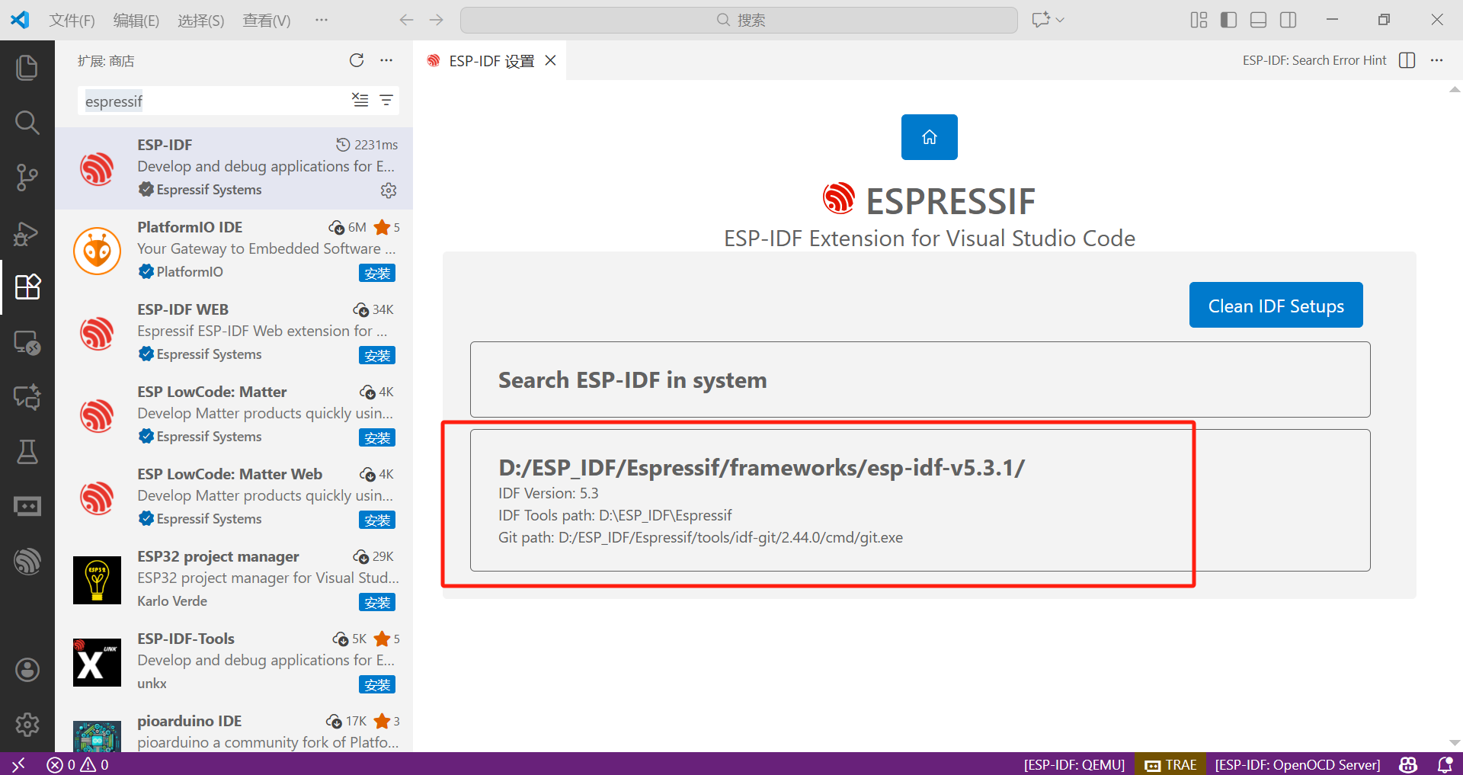Select Search ESP-IDF in system option
The width and height of the screenshot is (1463, 775).
tap(920, 379)
